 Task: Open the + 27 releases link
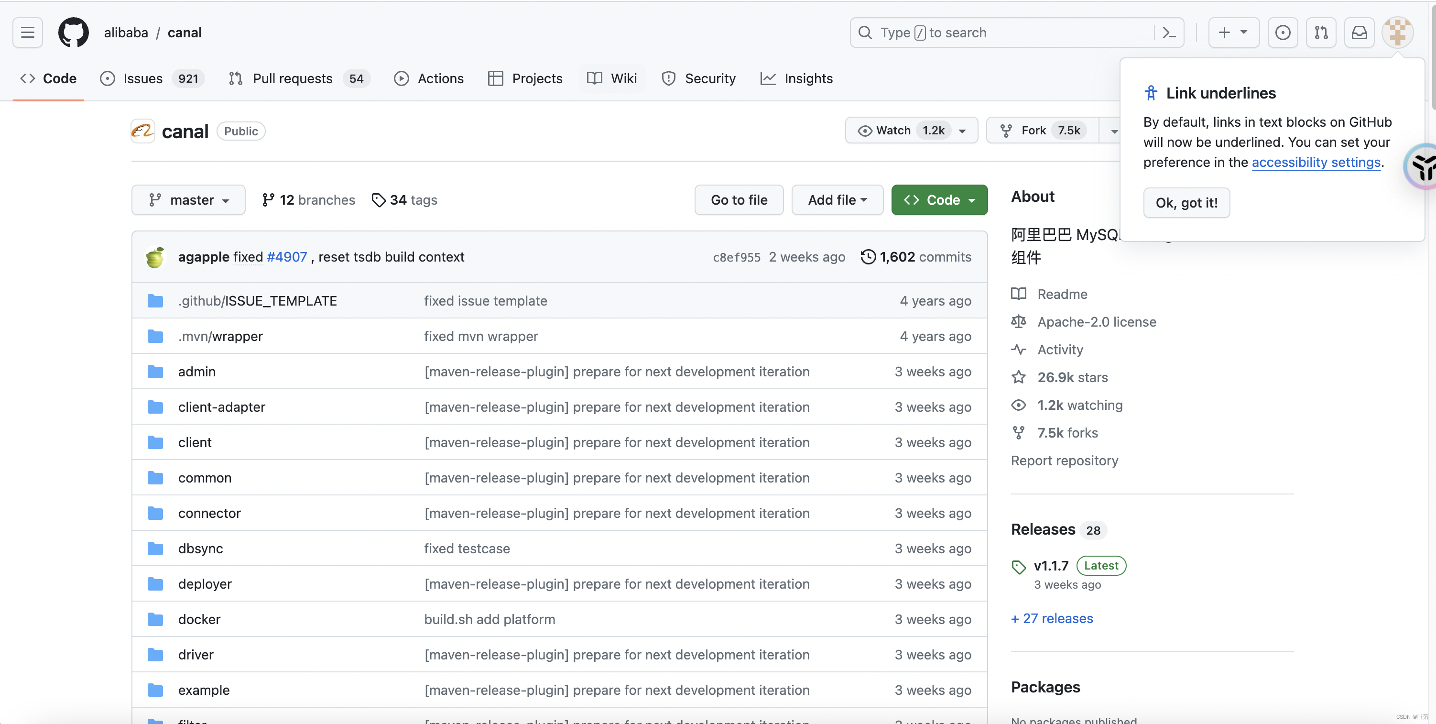(1052, 619)
